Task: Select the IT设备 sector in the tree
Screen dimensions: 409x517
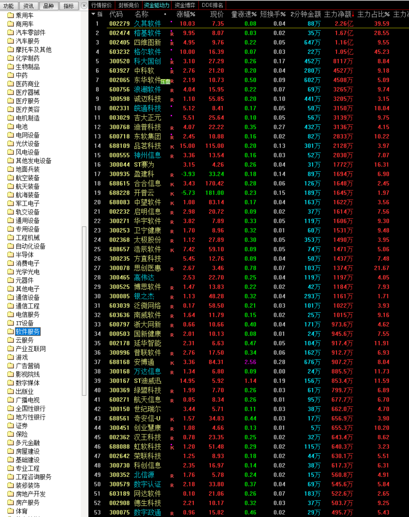Action: tap(24, 323)
